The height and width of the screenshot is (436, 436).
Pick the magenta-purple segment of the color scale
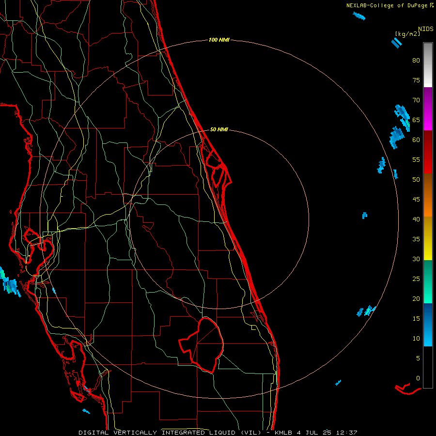coord(428,109)
